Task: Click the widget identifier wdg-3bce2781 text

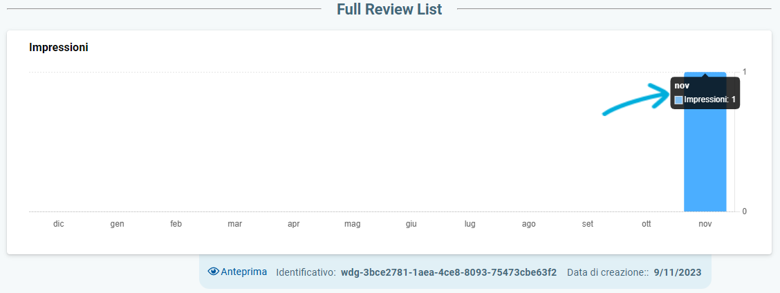Action: (449, 272)
